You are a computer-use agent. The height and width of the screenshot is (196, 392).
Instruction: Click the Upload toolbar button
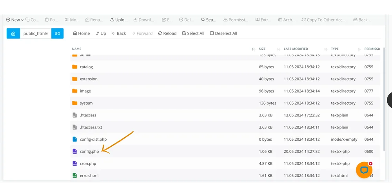[x=119, y=20]
